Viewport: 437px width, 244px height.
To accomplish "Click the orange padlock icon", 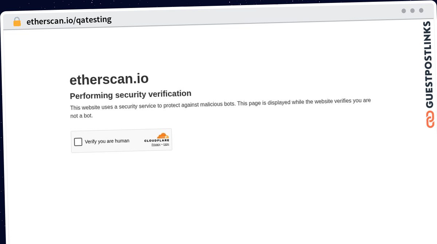I will point(17,22).
